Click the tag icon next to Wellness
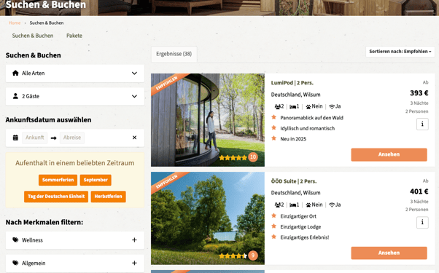Screen dimensions: 439x273 click(15, 240)
